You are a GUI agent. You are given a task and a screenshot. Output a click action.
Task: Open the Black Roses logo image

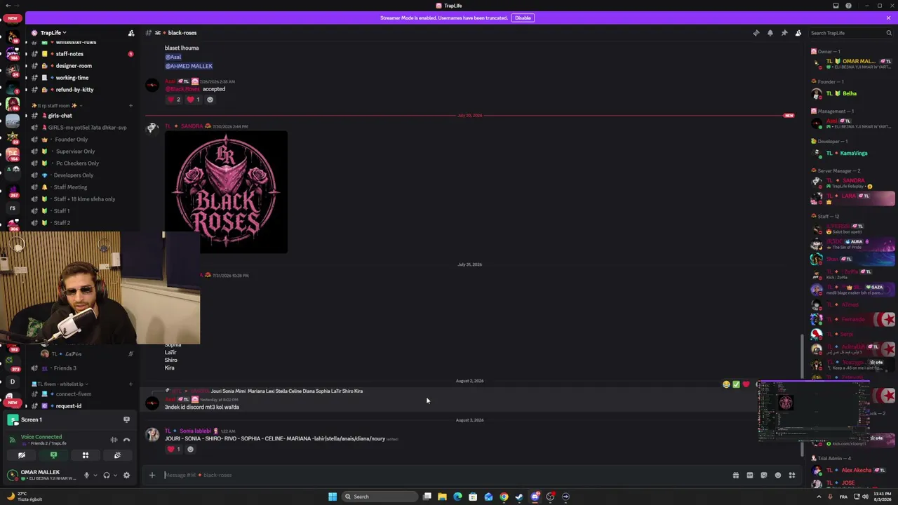pyautogui.click(x=226, y=191)
